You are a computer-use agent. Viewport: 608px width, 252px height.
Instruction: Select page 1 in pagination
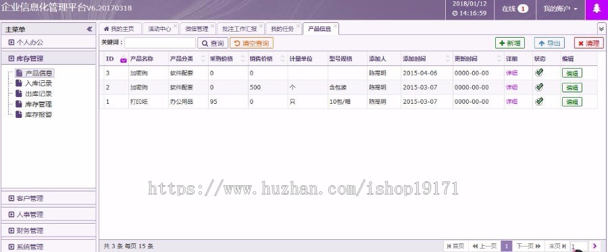pos(507,246)
